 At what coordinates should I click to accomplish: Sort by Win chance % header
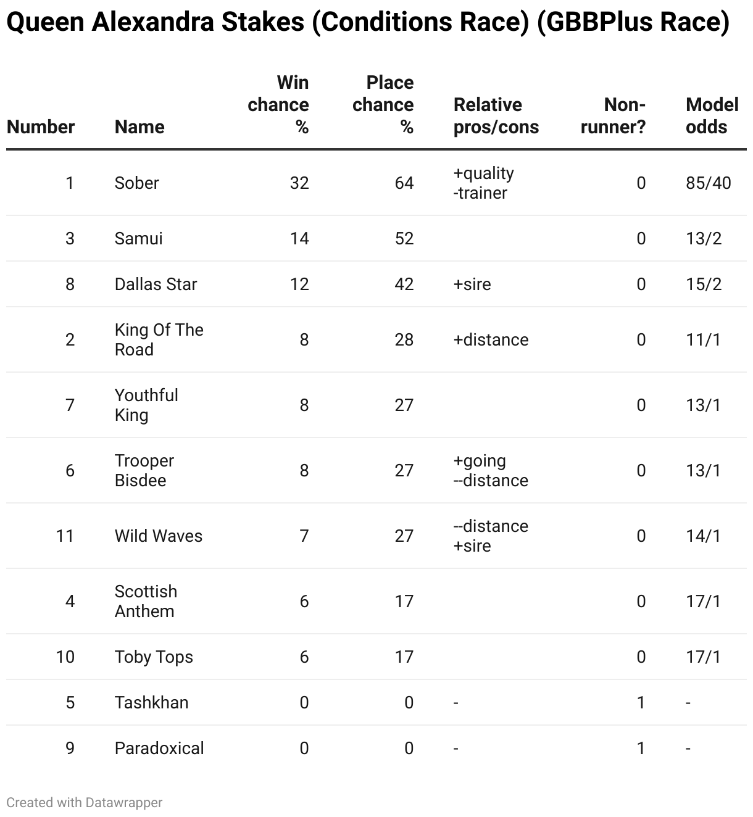click(x=278, y=104)
